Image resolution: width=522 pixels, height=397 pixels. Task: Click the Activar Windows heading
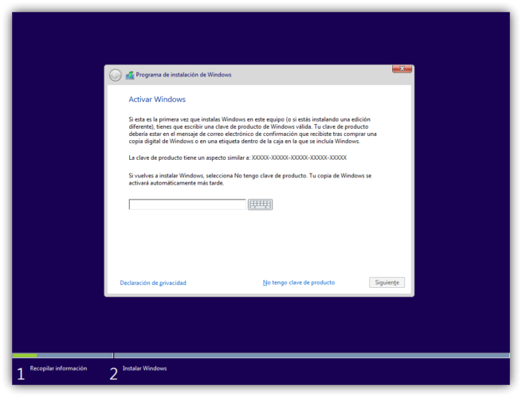(x=157, y=99)
